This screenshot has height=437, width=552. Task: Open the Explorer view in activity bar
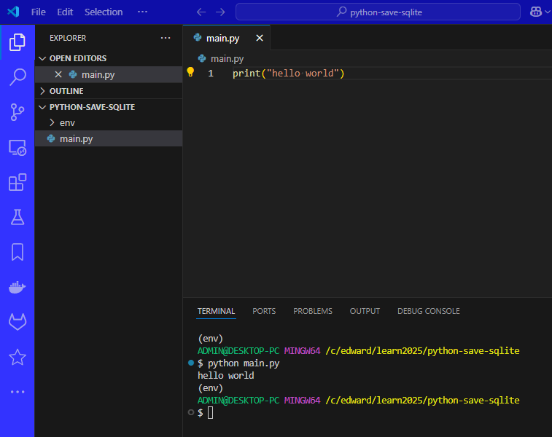tap(18, 43)
